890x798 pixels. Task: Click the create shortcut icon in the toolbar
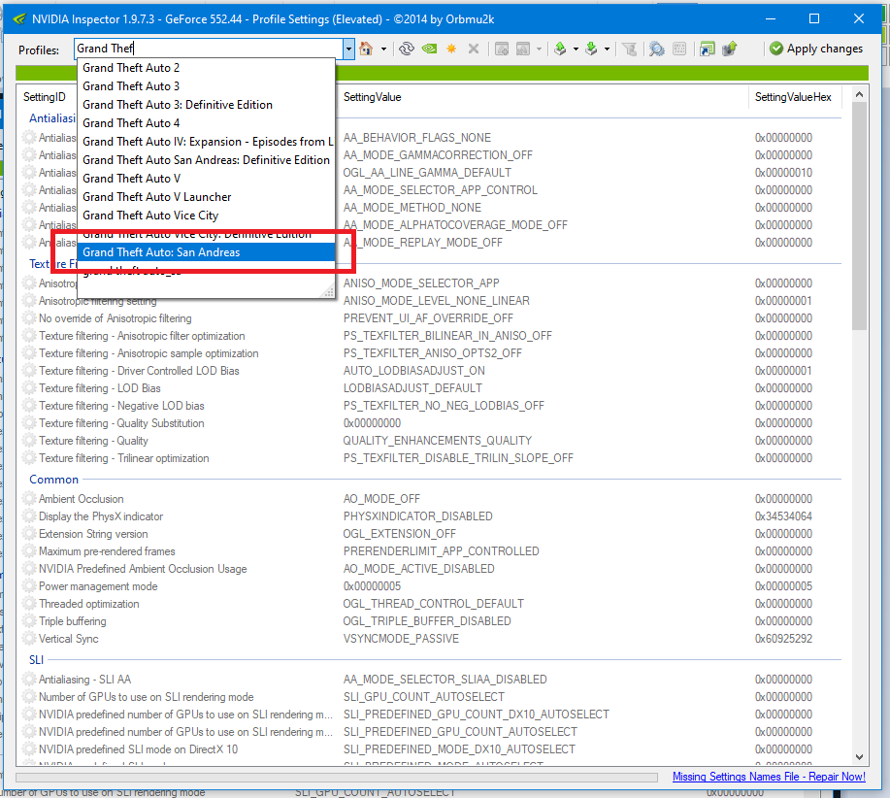pos(707,49)
